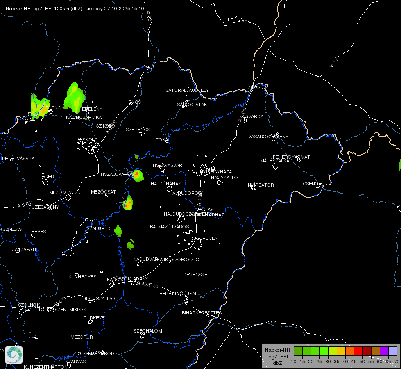The height and width of the screenshot is (369, 401).
Task: Click the HAJDÚNÁNÁS city label
Action: [166, 184]
